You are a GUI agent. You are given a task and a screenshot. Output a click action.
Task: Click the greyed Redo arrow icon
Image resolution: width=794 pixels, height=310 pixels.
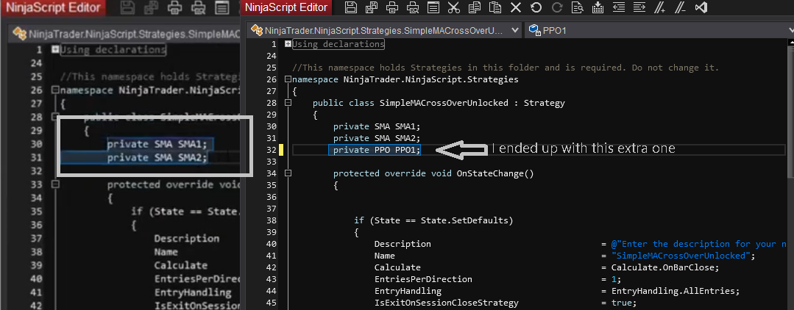(557, 7)
